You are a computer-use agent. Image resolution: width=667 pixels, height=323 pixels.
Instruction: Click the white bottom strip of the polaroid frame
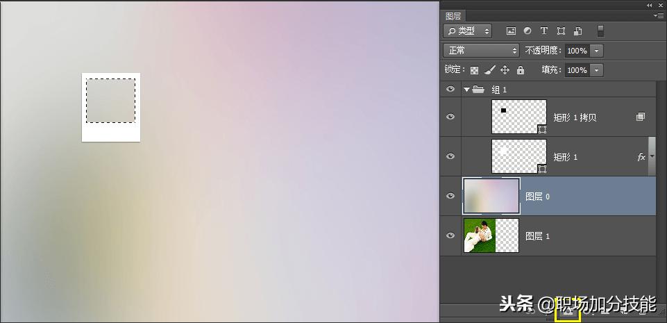click(111, 133)
